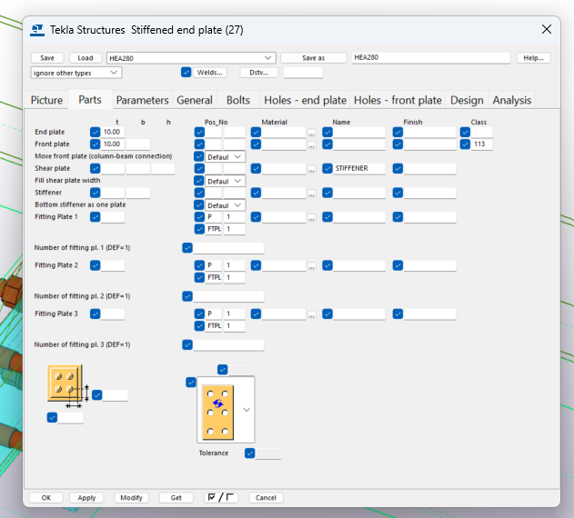Confirm with the OK button
574x518 pixels.
pos(46,497)
